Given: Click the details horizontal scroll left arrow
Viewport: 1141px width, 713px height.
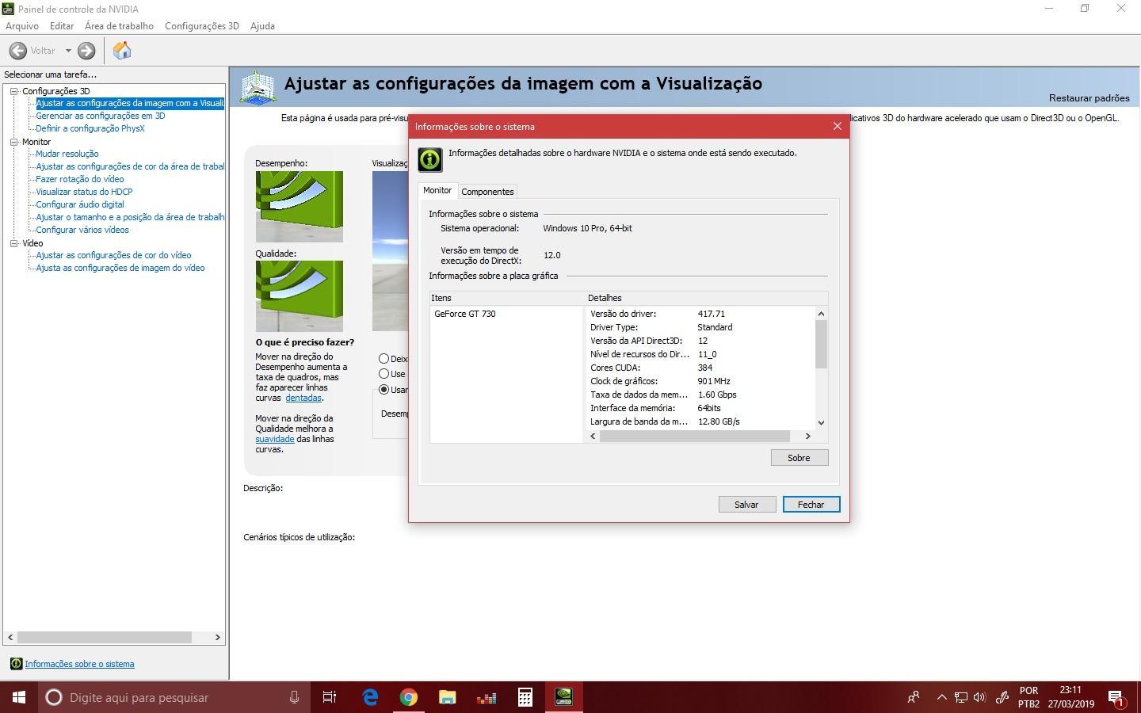Looking at the screenshot, I should coord(593,436).
